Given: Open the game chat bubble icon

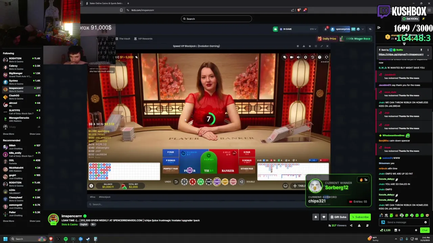Looking at the screenshot, I should pyautogui.click(x=284, y=57).
